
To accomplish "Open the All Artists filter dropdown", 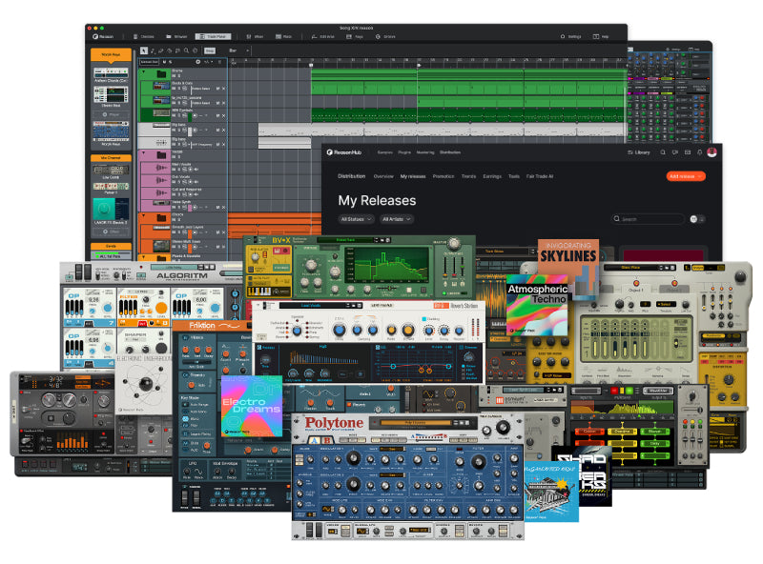I will [396, 219].
